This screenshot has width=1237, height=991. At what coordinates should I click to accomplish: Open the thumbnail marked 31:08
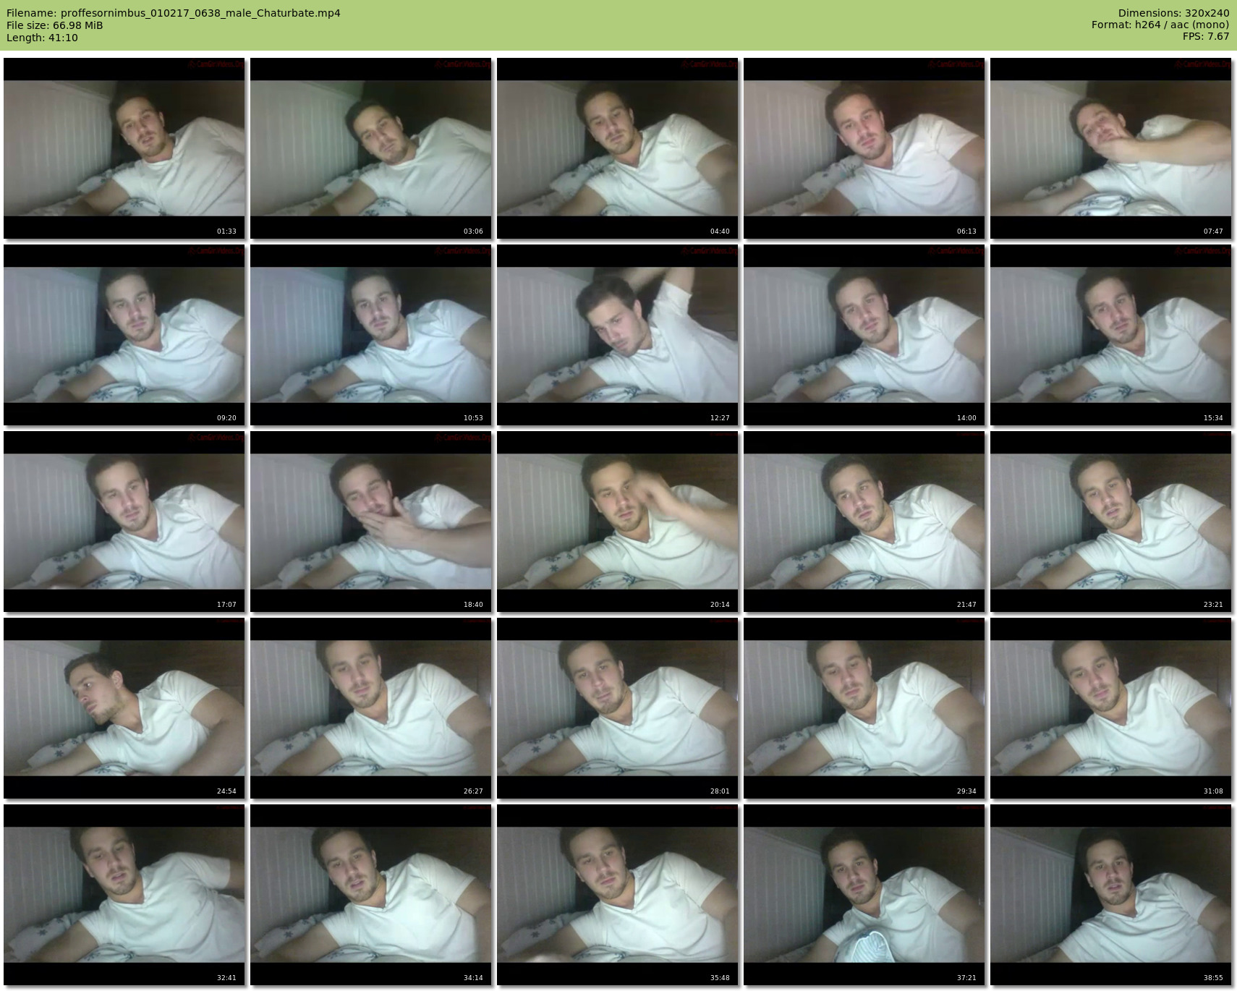coord(1110,708)
